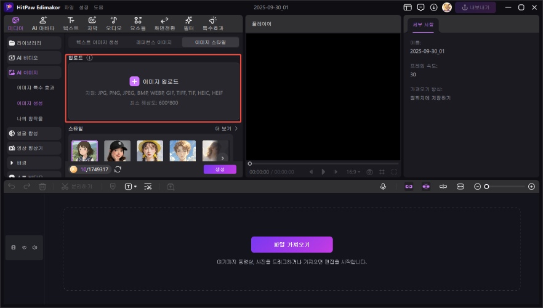The width and height of the screenshot is (543, 308).
Task: Click the 내보내기 export button
Action: (475, 7)
